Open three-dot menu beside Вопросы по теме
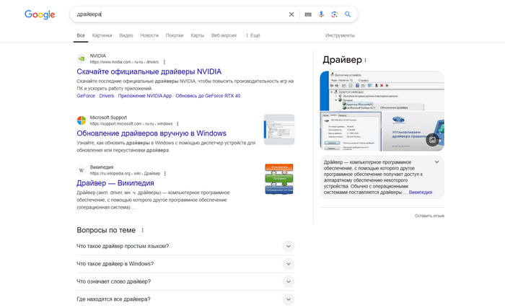The height and width of the screenshot is (308, 505). coord(143,230)
